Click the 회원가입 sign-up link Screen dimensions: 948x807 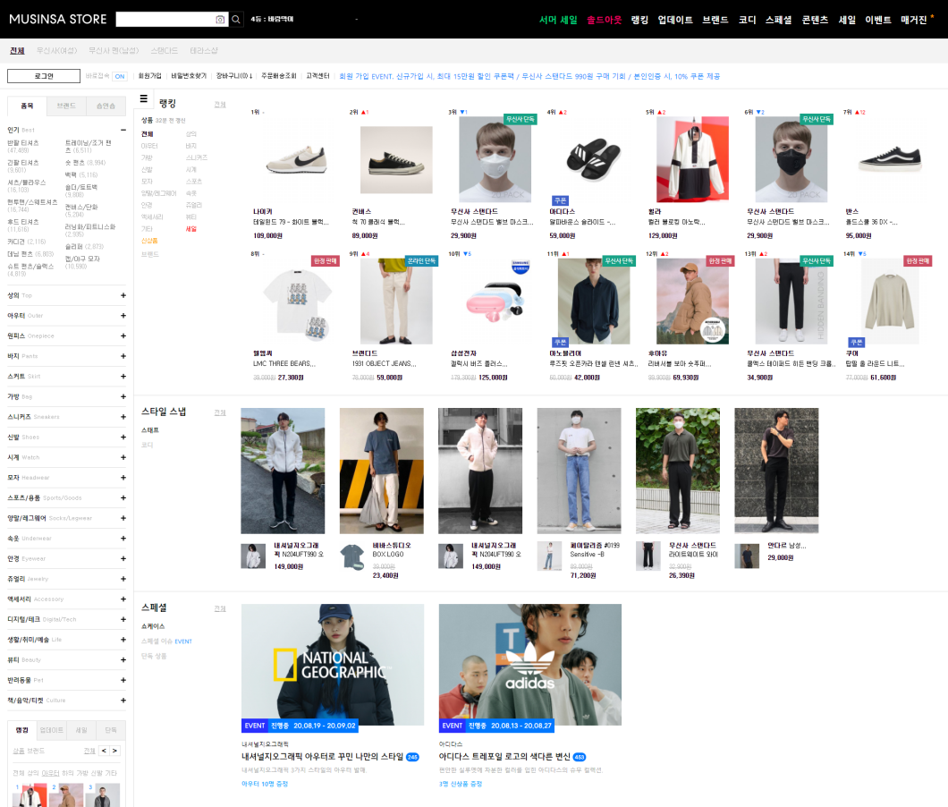pyautogui.click(x=150, y=76)
